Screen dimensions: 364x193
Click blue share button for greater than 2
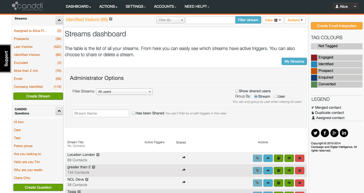coord(268,171)
